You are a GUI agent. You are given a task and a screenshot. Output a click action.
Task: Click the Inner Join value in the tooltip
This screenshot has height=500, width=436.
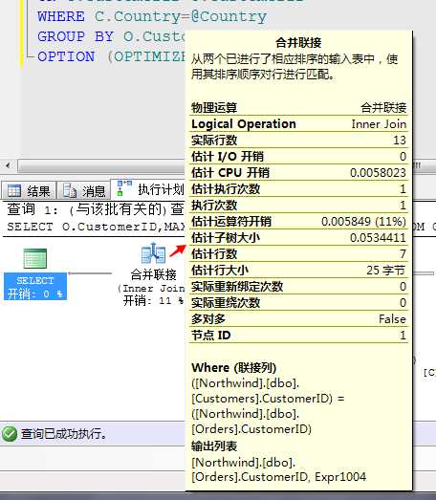coord(379,124)
